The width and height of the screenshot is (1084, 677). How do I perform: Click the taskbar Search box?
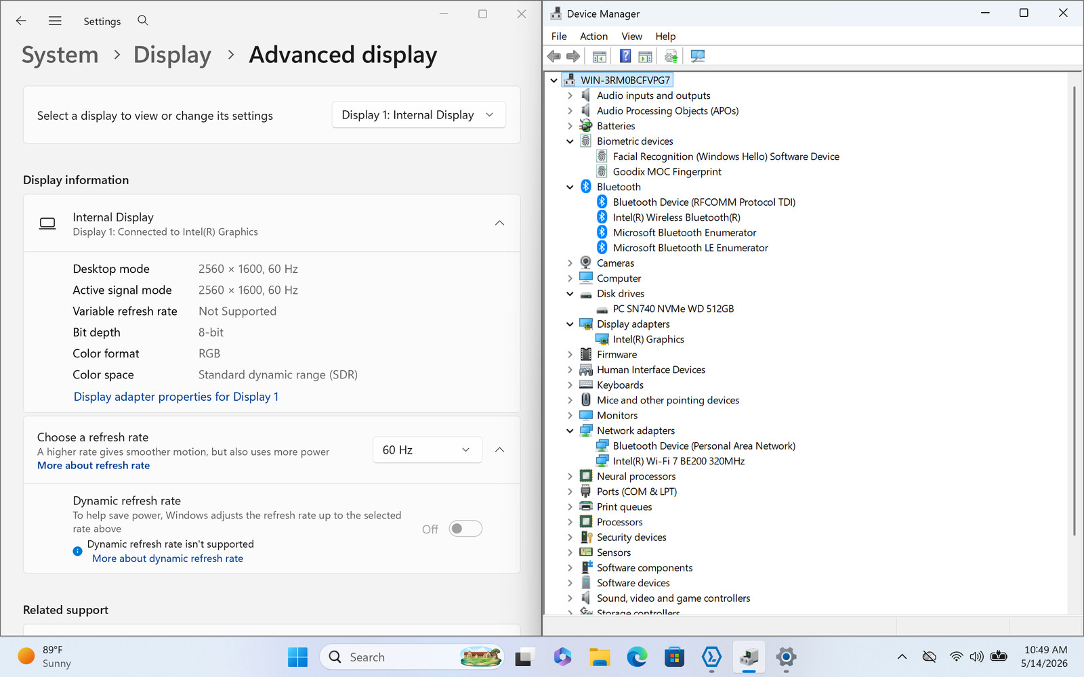[x=412, y=657]
